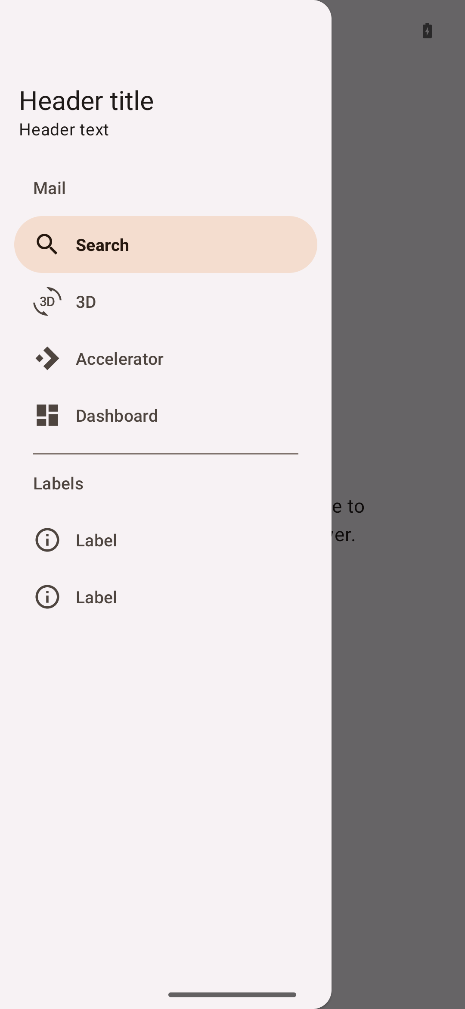The height and width of the screenshot is (1009, 465).
Task: Click the info icon beside the first Label
Action: (47, 540)
